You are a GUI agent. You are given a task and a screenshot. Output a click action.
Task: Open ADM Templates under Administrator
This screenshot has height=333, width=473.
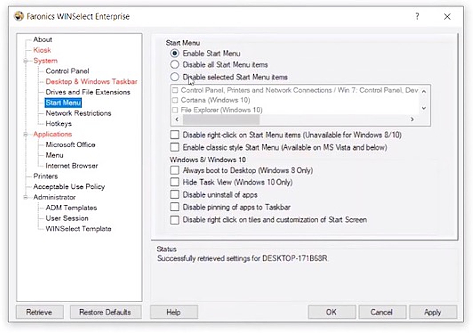tap(71, 208)
